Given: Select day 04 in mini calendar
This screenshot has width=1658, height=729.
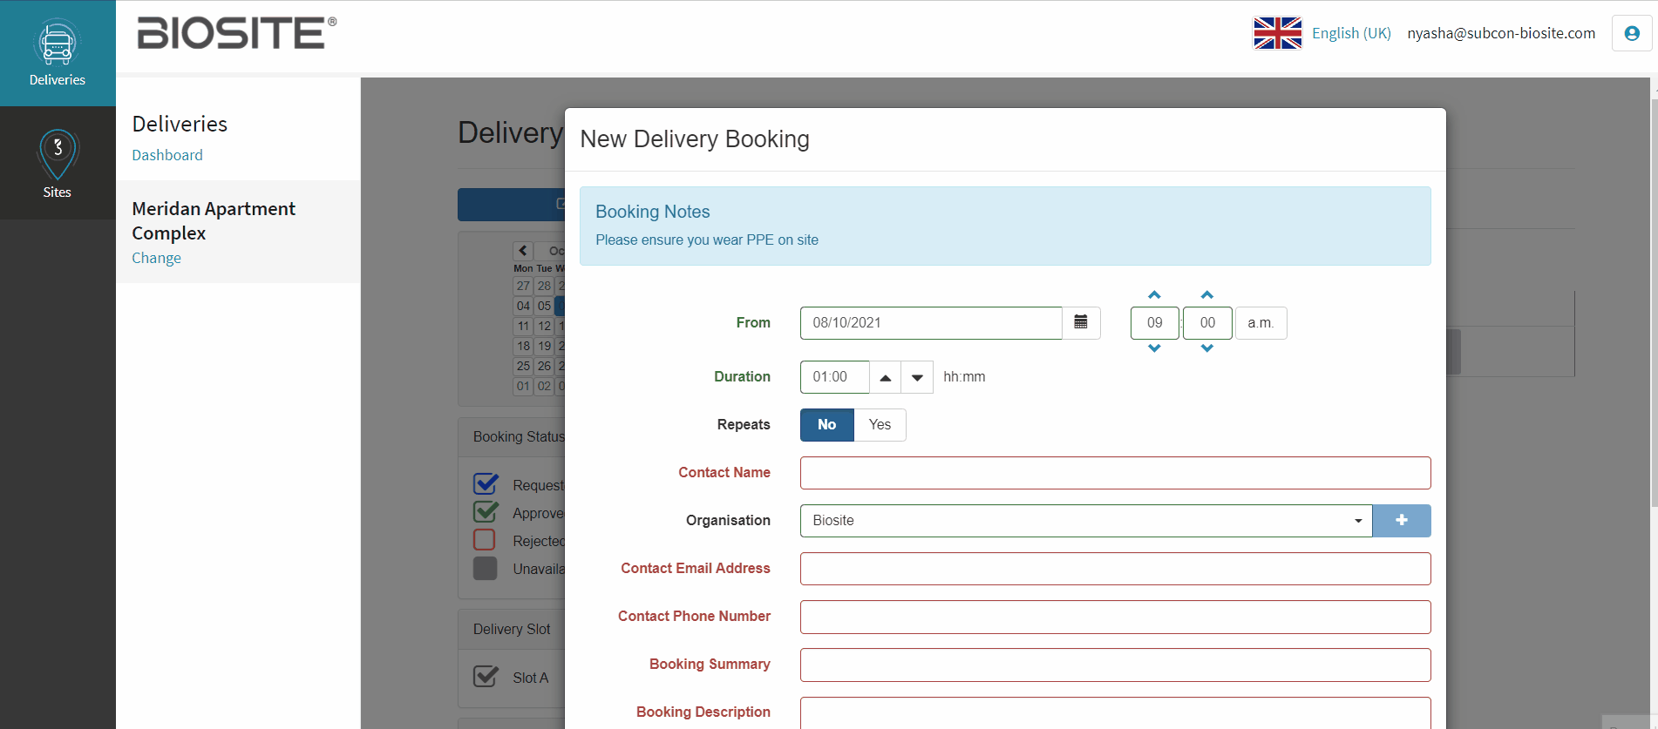Looking at the screenshot, I should coord(523,306).
